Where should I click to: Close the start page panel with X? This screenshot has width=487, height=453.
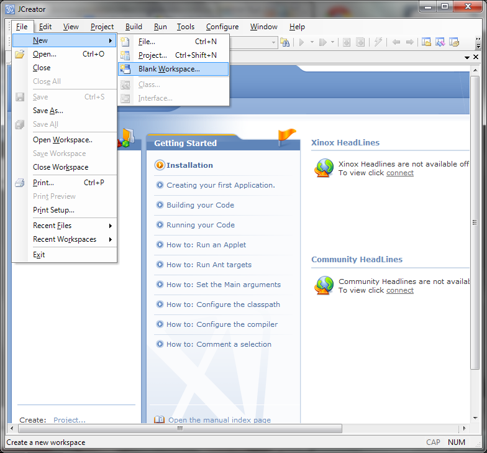tap(476, 57)
